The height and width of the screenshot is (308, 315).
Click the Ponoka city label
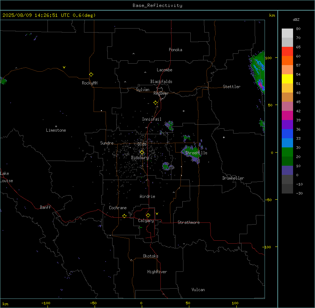(x=175, y=50)
